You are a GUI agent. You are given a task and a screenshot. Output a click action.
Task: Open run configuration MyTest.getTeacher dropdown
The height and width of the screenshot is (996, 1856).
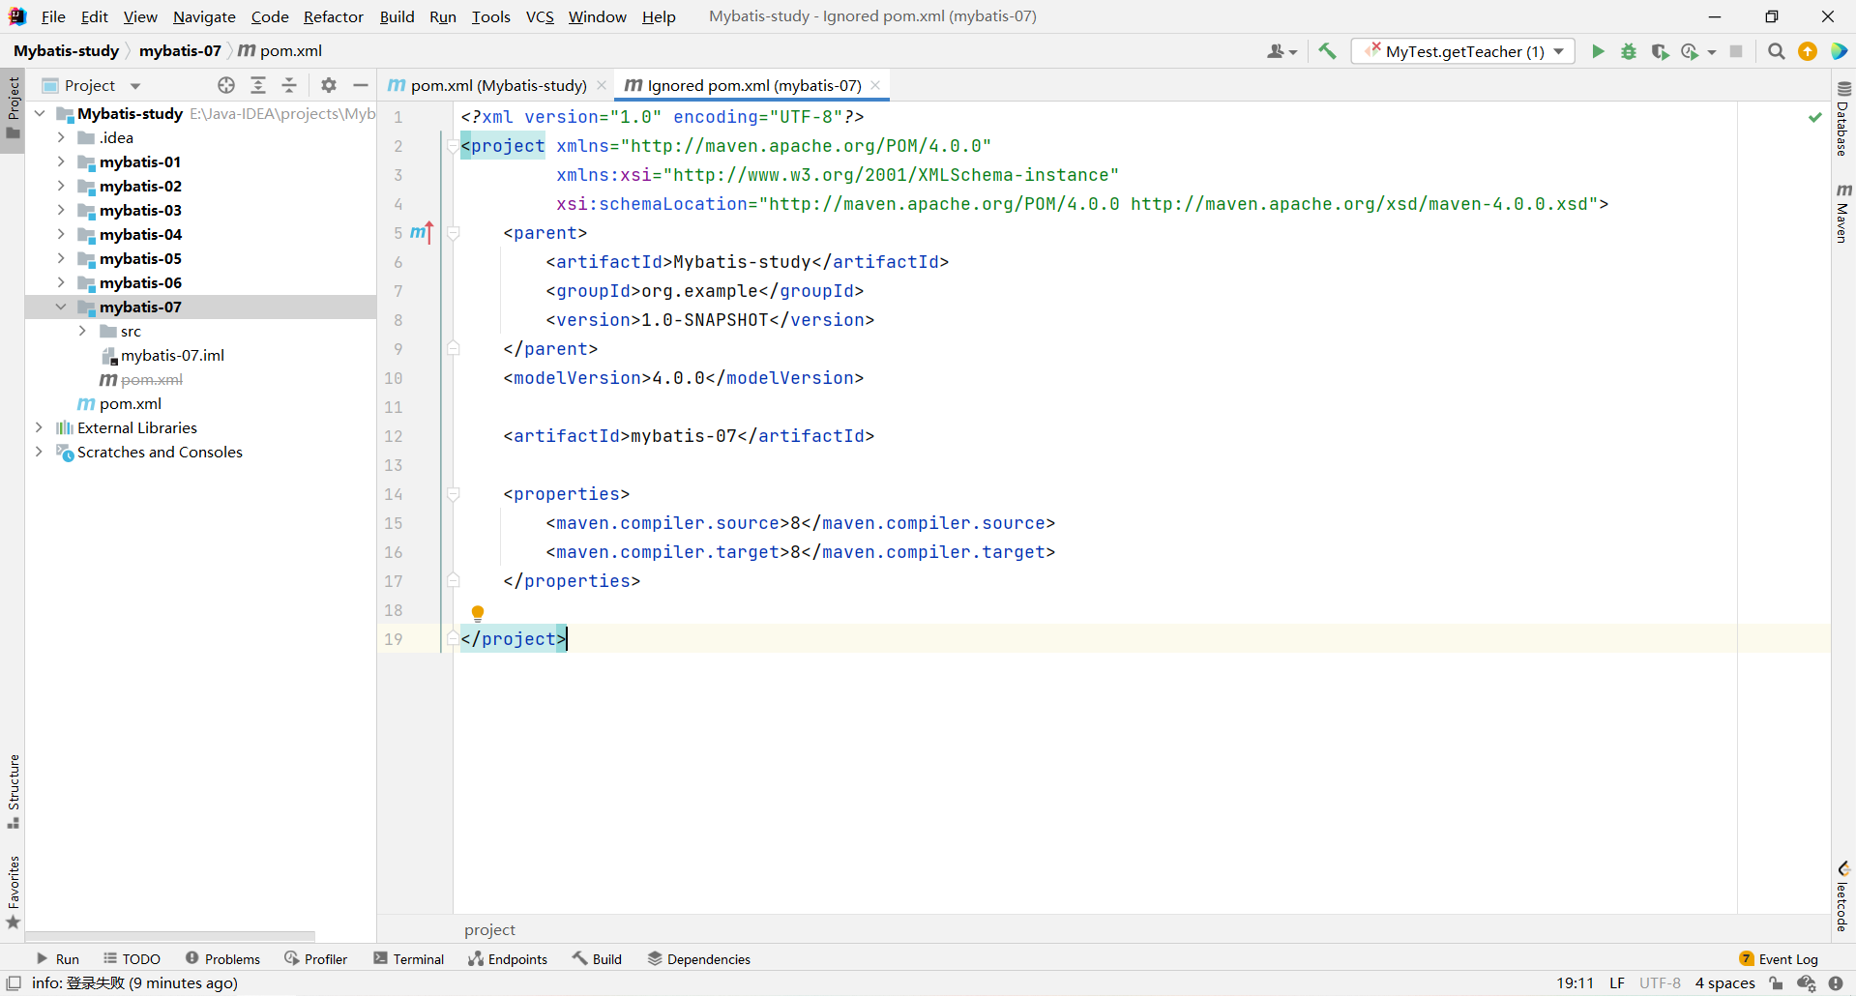click(x=1462, y=51)
